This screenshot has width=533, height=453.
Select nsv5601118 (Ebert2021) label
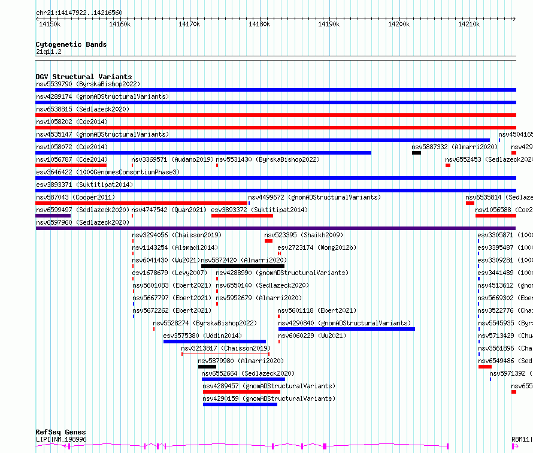tap(317, 310)
